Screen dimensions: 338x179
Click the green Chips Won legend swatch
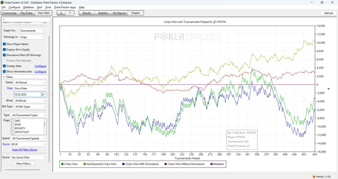[x=62, y=164]
